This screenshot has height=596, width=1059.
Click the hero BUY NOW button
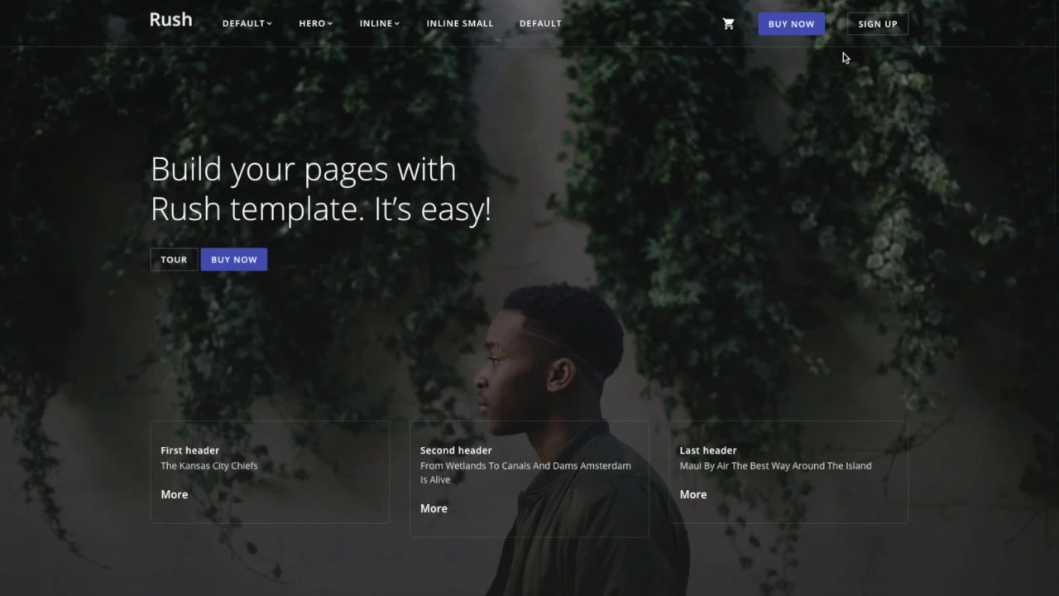tap(233, 259)
